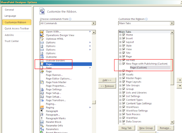Click the Move Up arrow button

(180, 80)
